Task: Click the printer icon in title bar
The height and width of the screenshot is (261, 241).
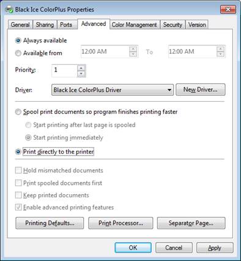Action: click(x=9, y=9)
